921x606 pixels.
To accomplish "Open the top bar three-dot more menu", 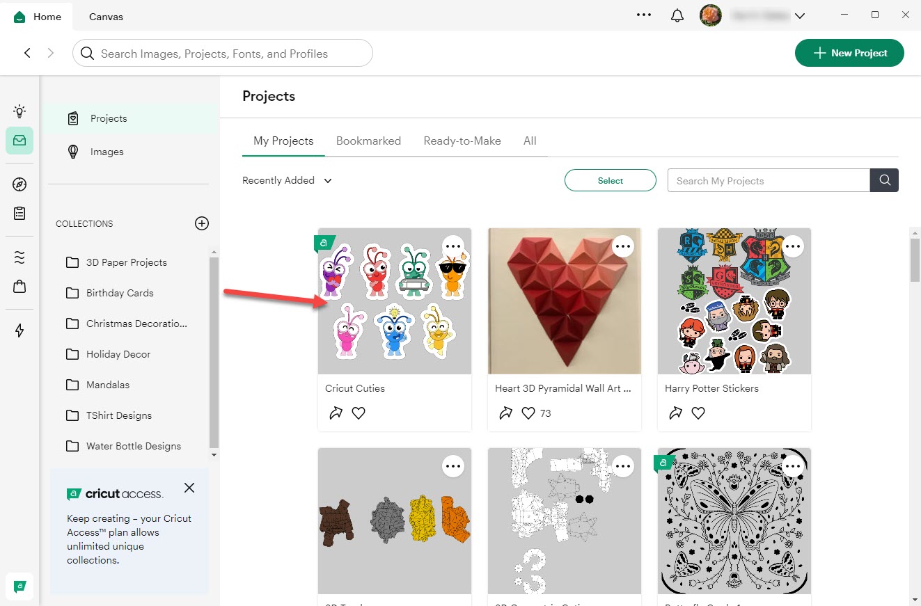I will [x=644, y=15].
